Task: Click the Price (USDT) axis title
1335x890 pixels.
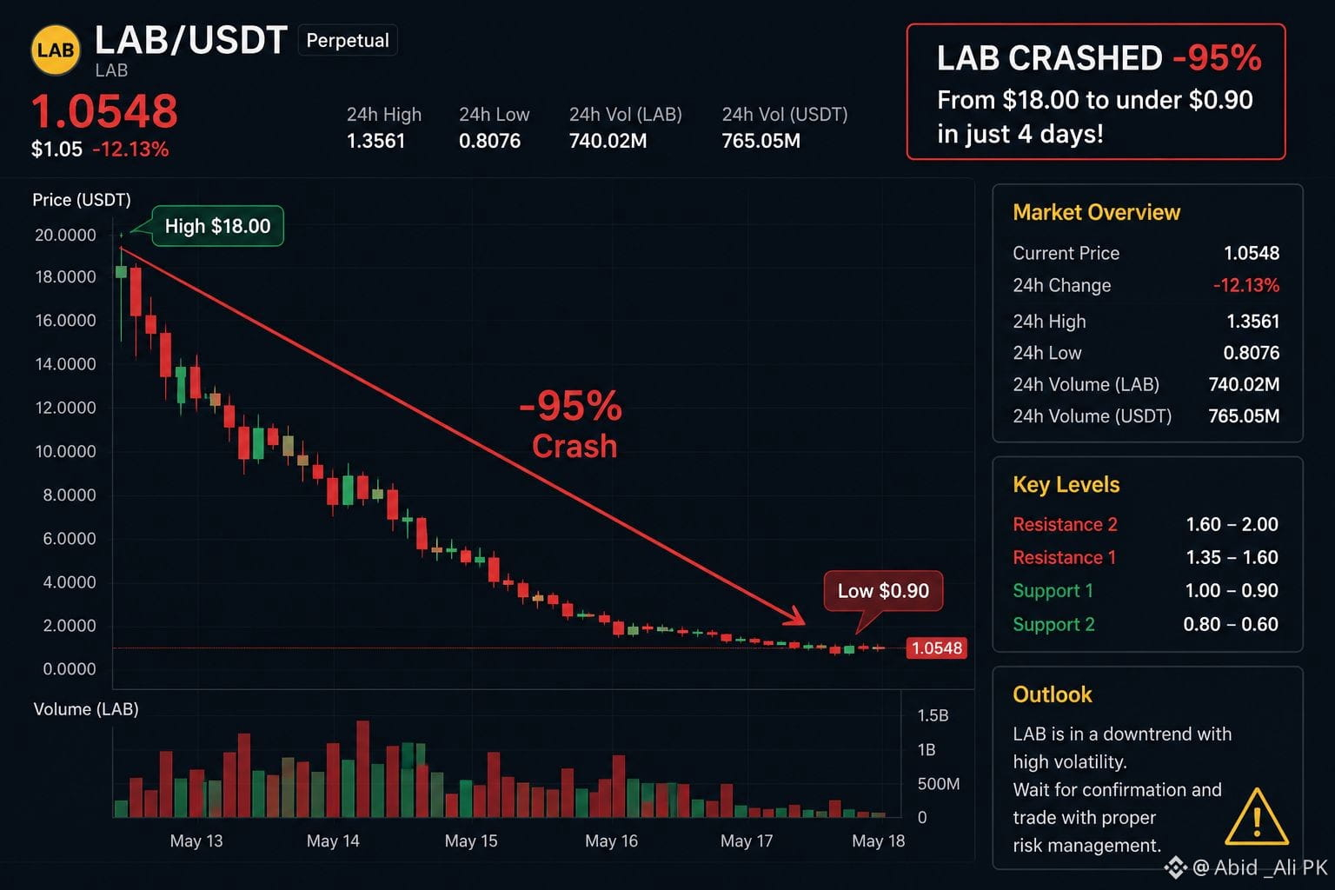Action: [82, 200]
